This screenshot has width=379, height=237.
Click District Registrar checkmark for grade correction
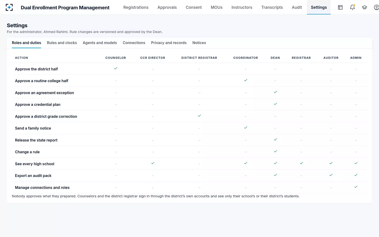[x=199, y=116]
